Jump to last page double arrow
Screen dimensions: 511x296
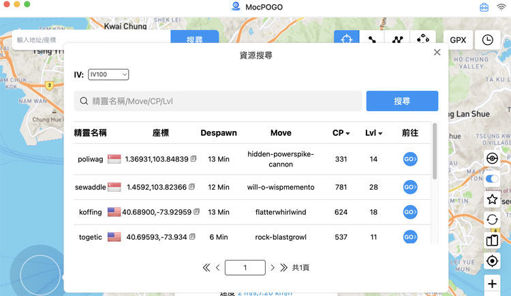pyautogui.click(x=284, y=268)
